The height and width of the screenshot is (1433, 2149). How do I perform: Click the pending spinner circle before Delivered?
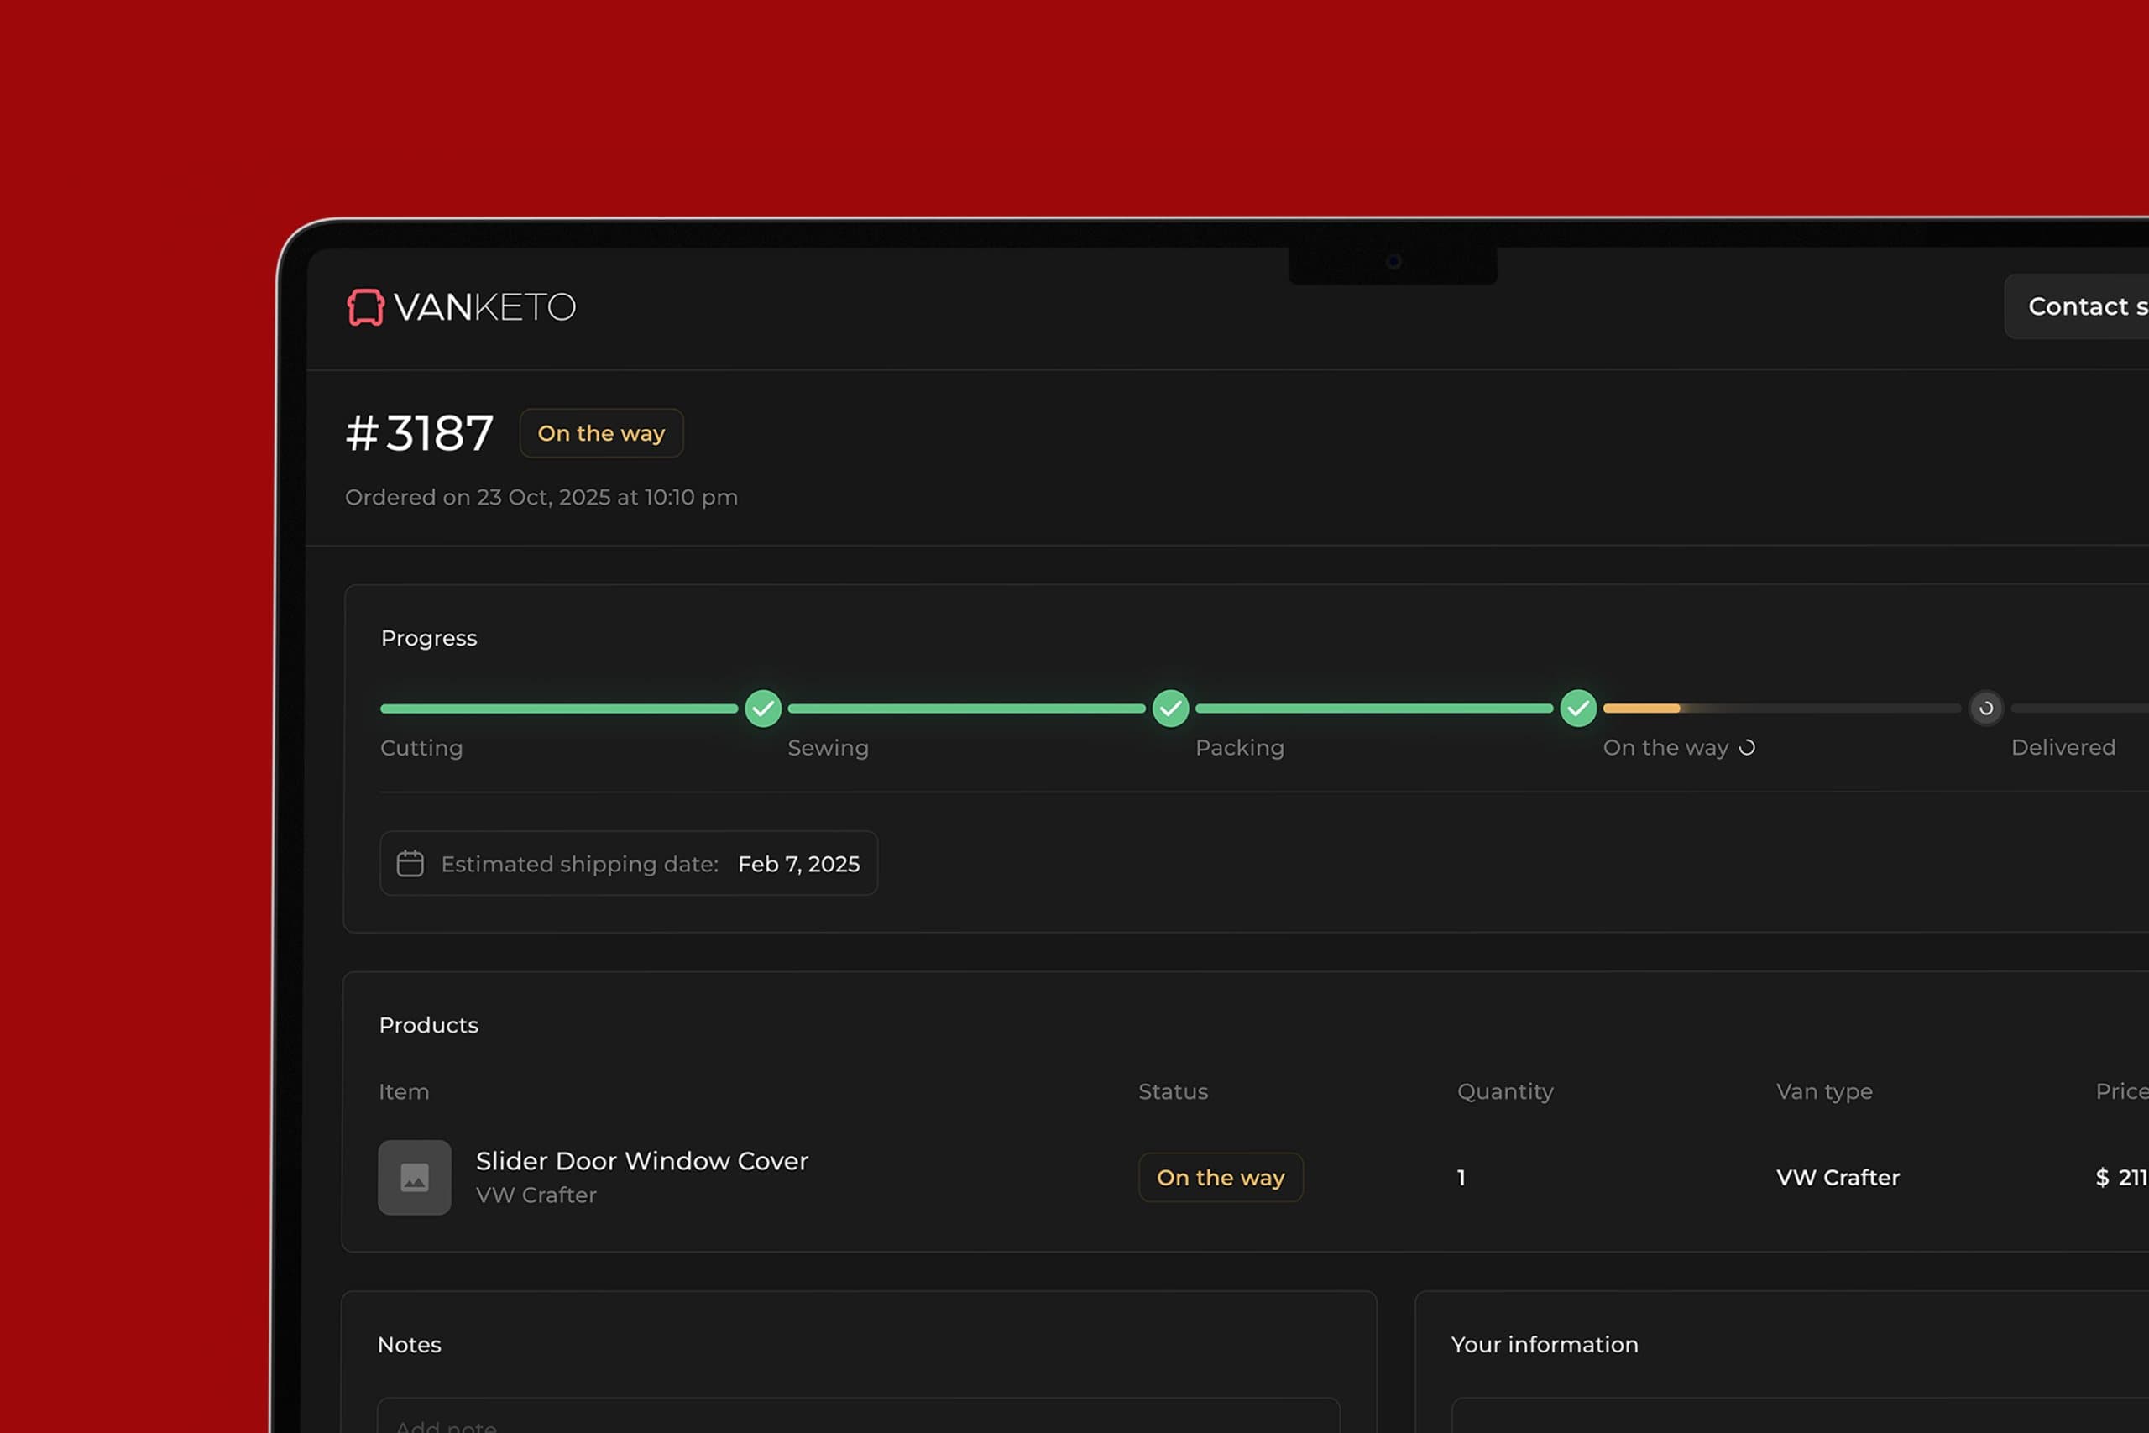[x=1985, y=709]
